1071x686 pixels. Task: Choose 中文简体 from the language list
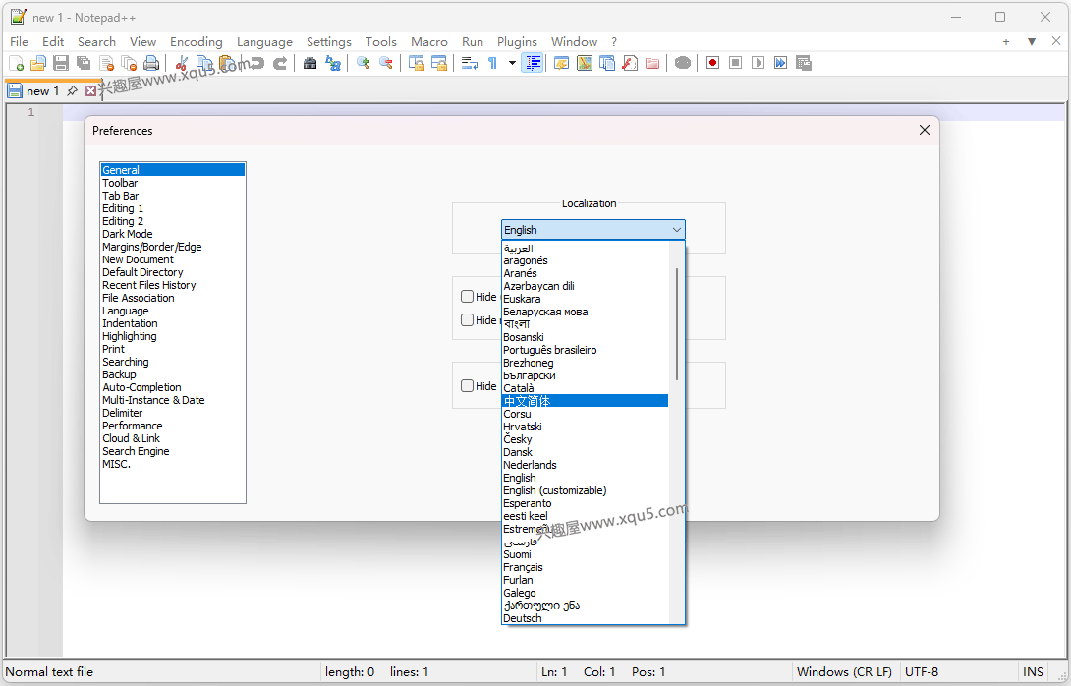pos(585,401)
